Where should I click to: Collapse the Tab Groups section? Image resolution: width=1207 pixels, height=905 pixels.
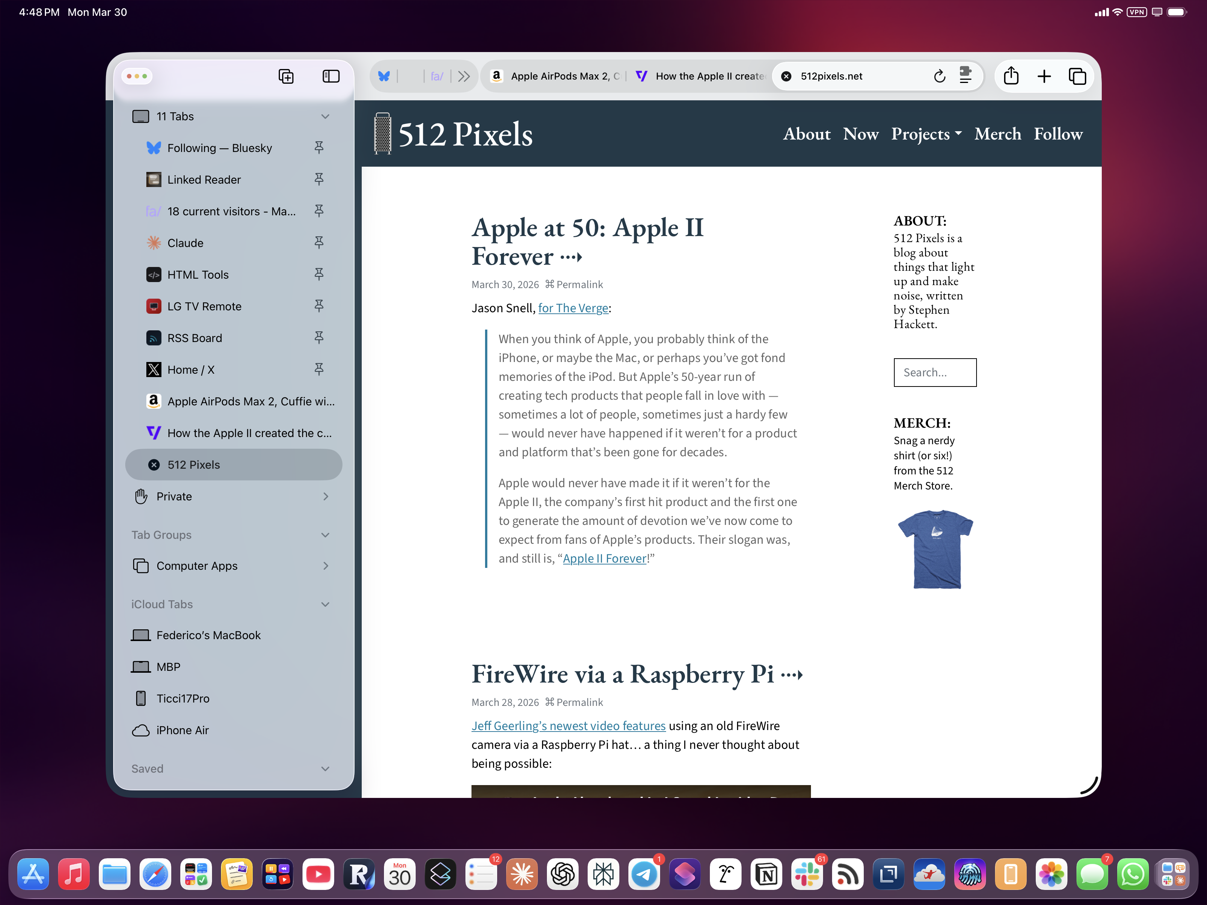click(326, 535)
